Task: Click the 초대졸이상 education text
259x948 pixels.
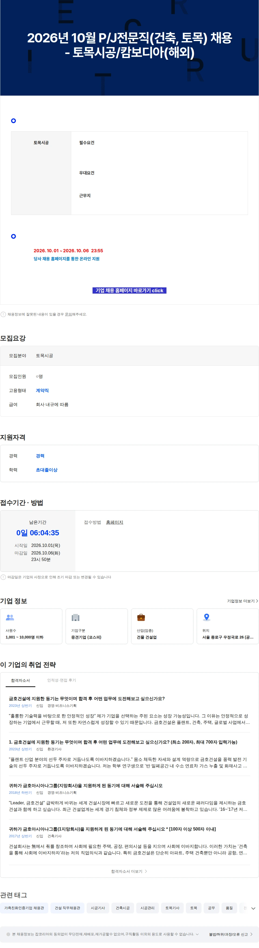Action: [x=47, y=470]
